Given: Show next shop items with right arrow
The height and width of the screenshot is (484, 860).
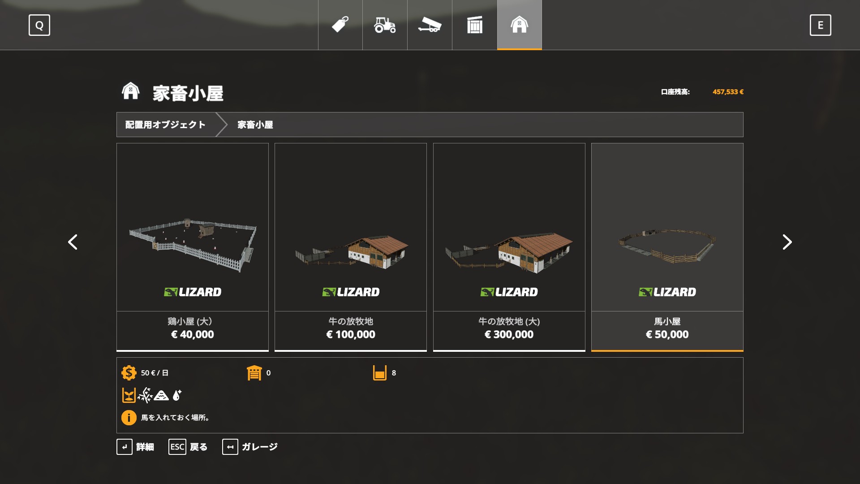Looking at the screenshot, I should [x=787, y=242].
